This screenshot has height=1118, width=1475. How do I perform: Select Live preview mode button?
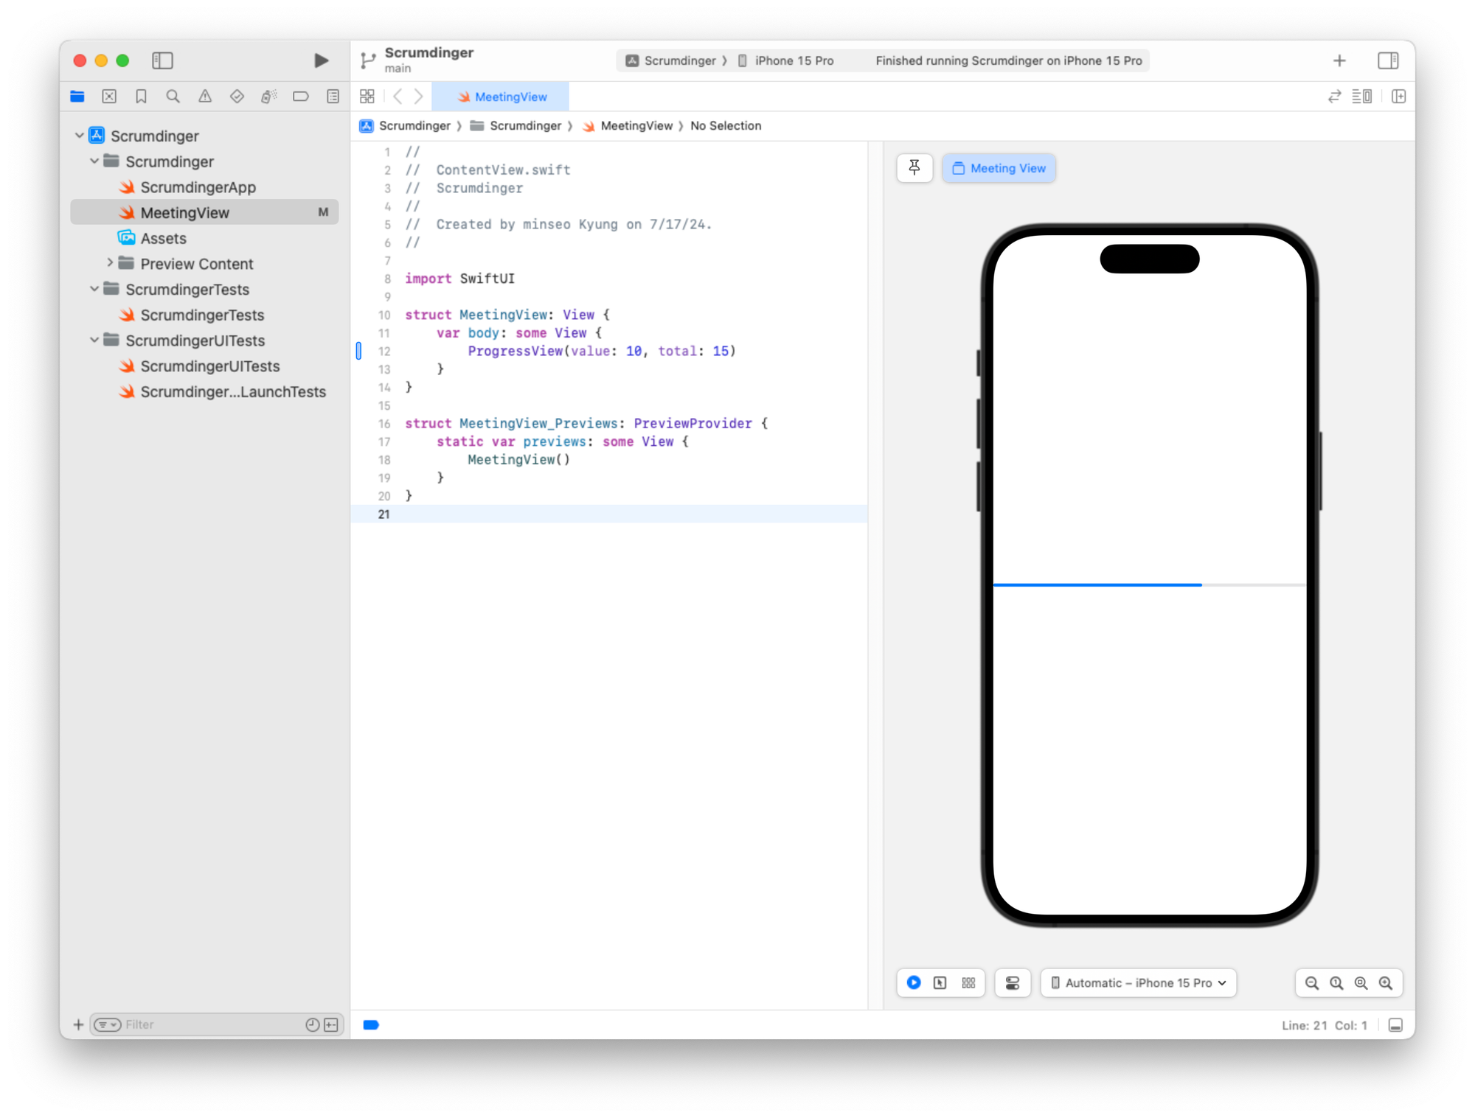pyautogui.click(x=914, y=982)
